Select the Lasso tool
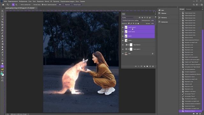Image resolution: width=204 pixels, height=115 pixels. [2, 16]
